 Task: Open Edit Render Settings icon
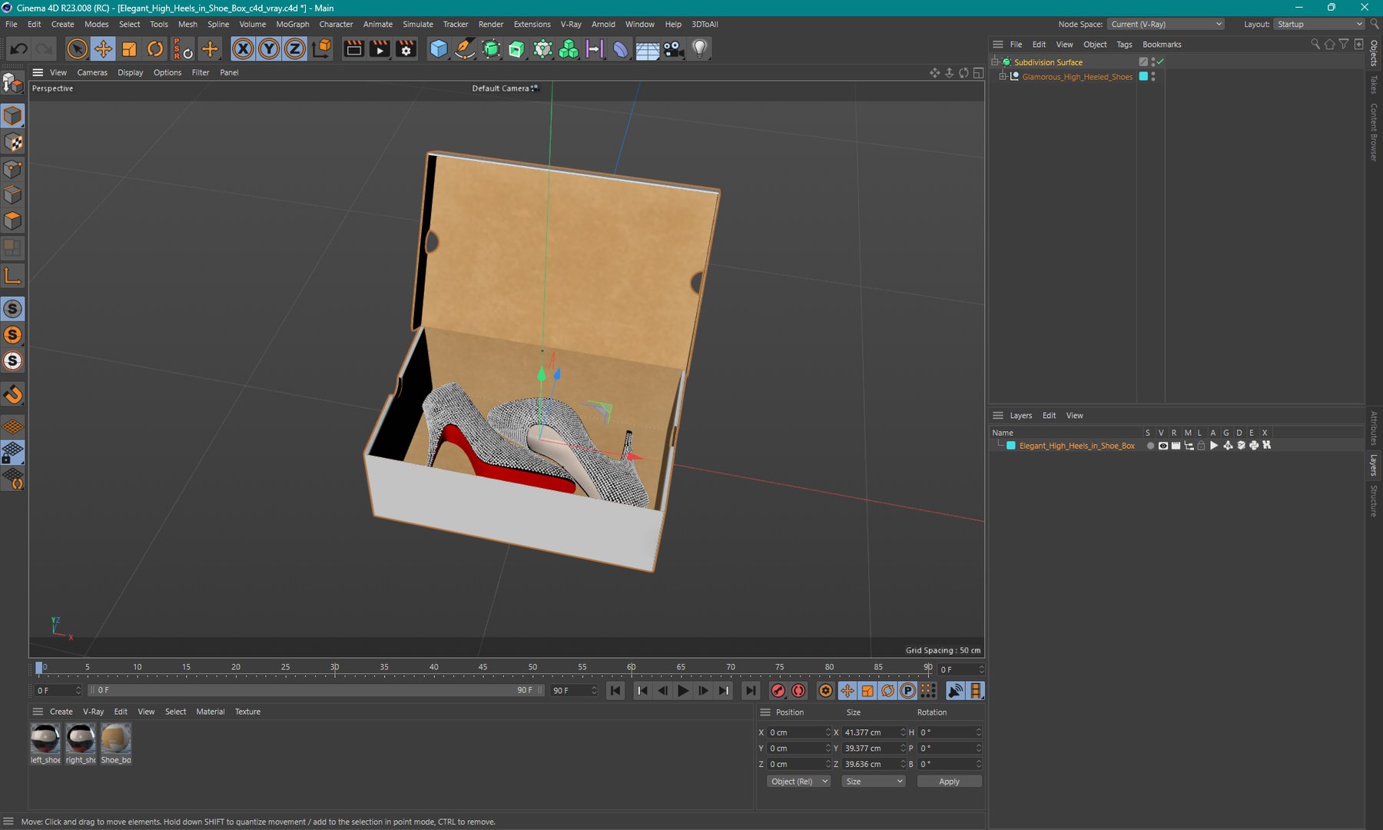406,49
